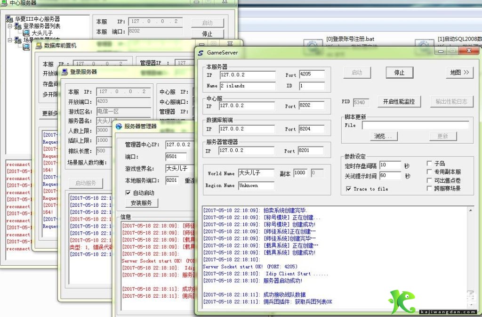This screenshot has width=482, height=317.
Task: Expand the 地图 >> panel button
Action: click(459, 73)
